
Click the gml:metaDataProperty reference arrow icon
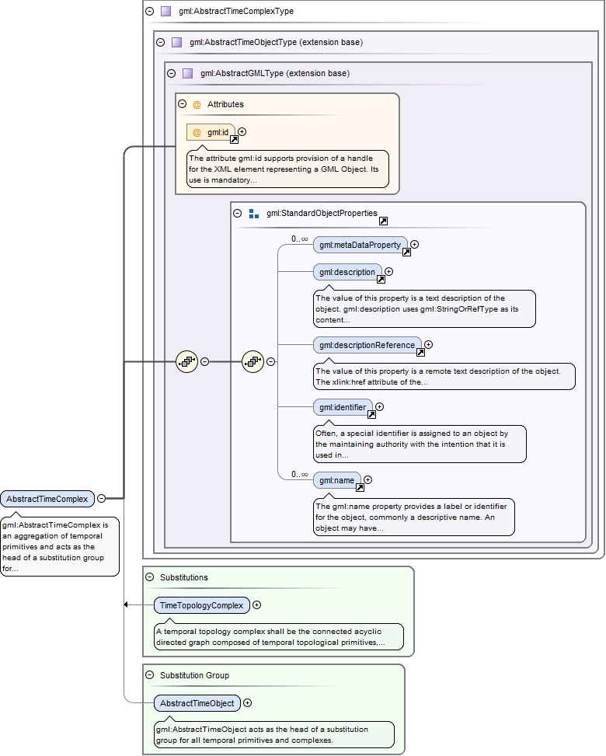click(406, 252)
